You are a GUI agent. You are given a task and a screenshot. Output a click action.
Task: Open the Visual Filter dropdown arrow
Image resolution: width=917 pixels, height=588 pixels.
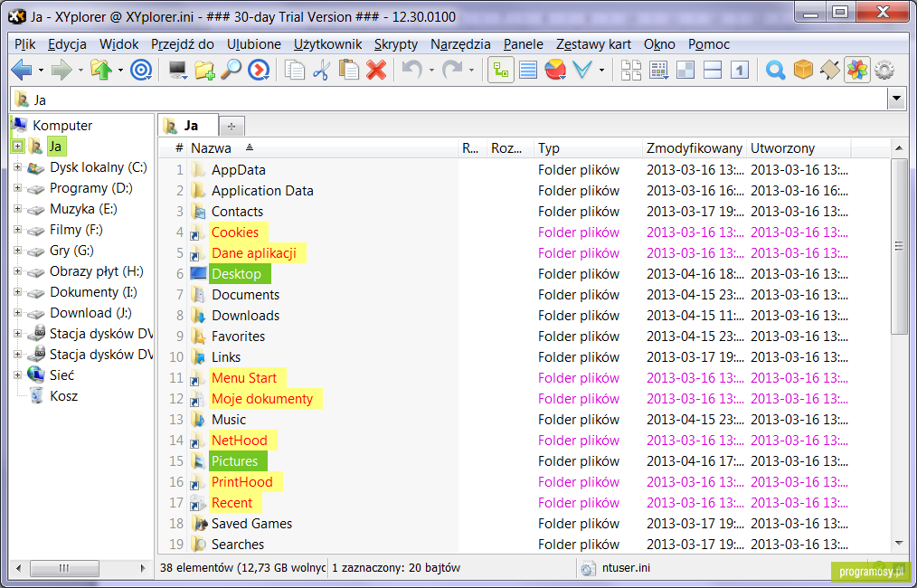coord(601,71)
